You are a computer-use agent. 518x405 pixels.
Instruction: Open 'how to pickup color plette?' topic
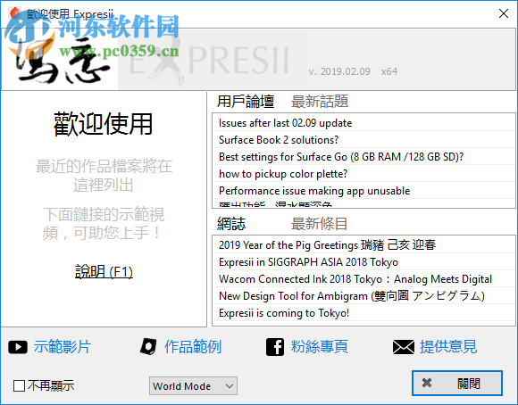[363, 174]
